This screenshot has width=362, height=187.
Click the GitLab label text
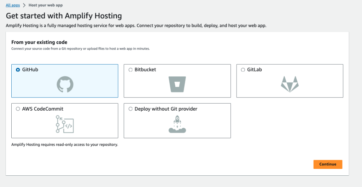pos(255,70)
